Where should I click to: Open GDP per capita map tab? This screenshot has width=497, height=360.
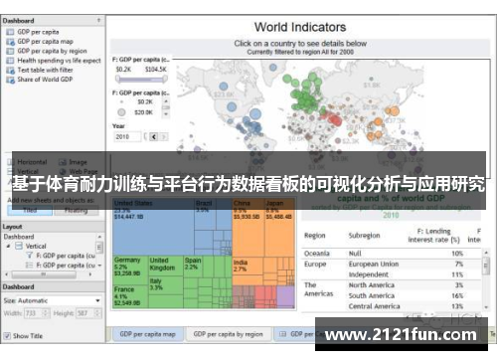coord(148,334)
